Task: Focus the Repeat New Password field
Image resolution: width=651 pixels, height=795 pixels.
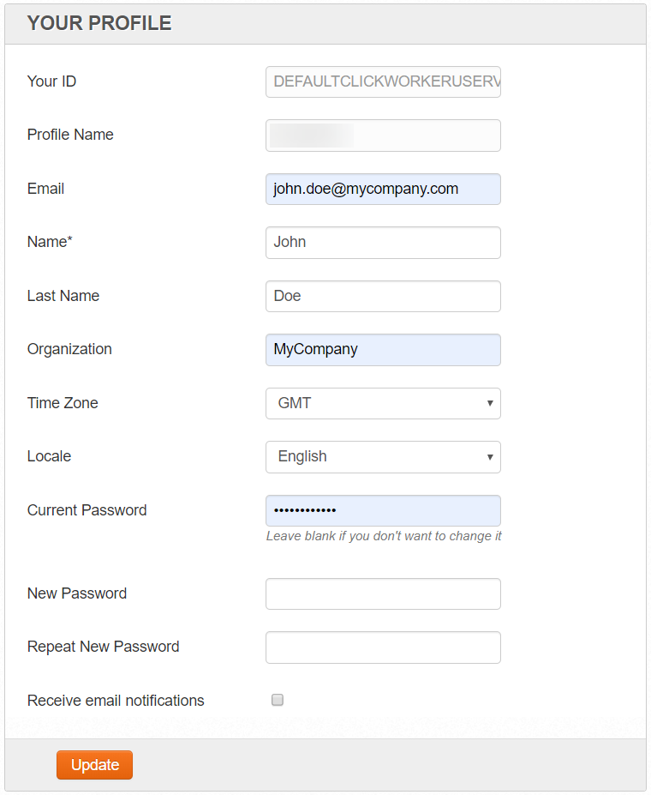Action: tap(383, 647)
